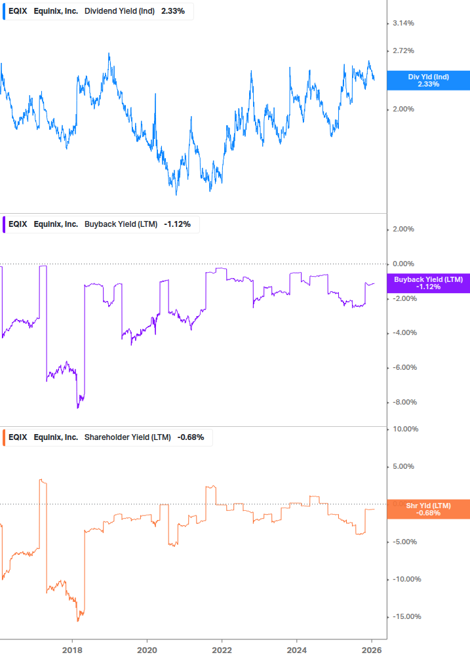Click the EQIX Buyback Yield (LTM) legend label

click(x=101, y=224)
